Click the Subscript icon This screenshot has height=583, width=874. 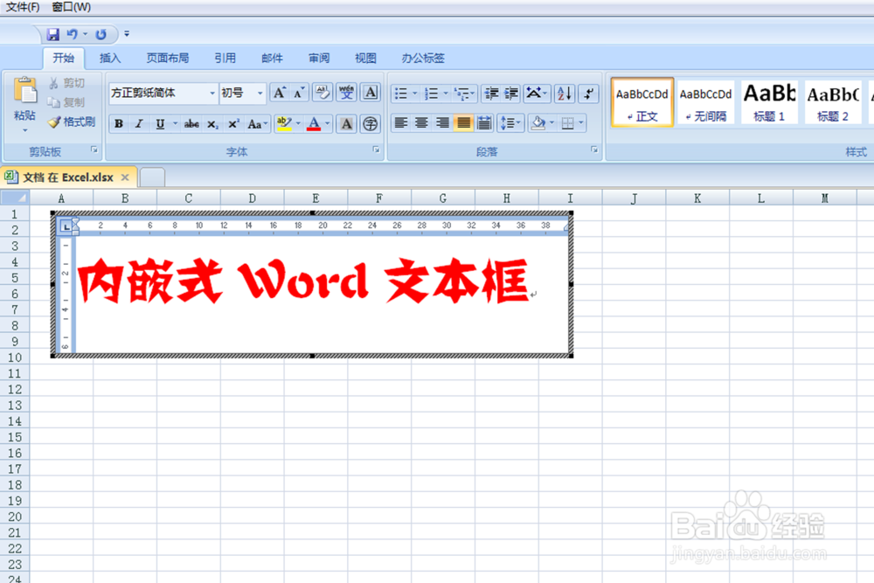(212, 123)
